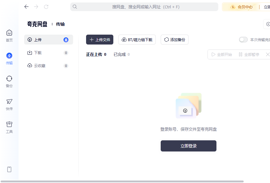Click the forward navigation arrow

point(36,7)
